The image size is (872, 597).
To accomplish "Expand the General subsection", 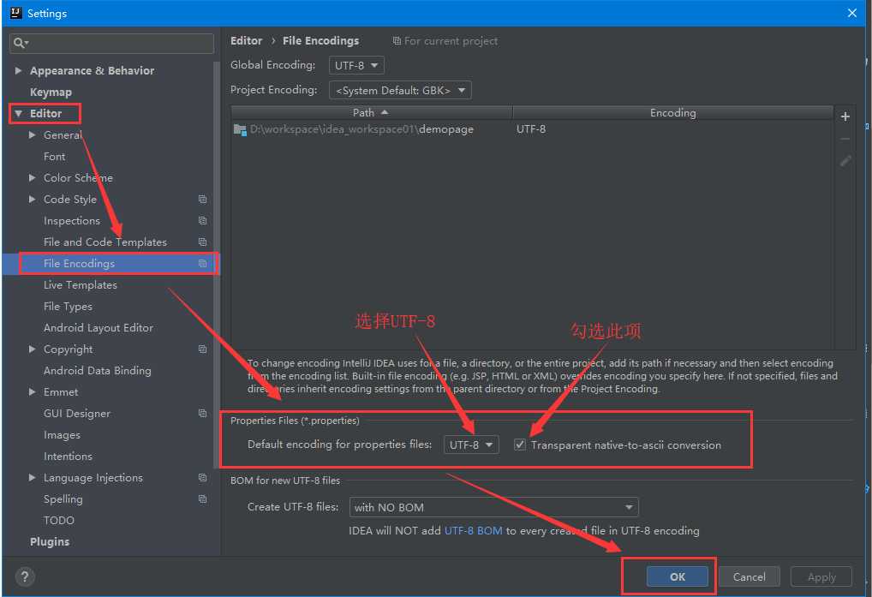I will [x=33, y=135].
